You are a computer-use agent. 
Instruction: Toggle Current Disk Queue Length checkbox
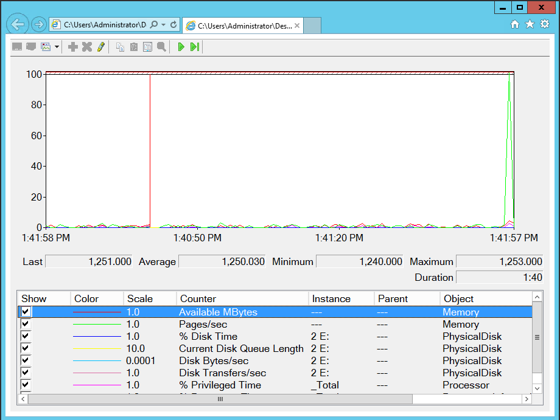26,348
